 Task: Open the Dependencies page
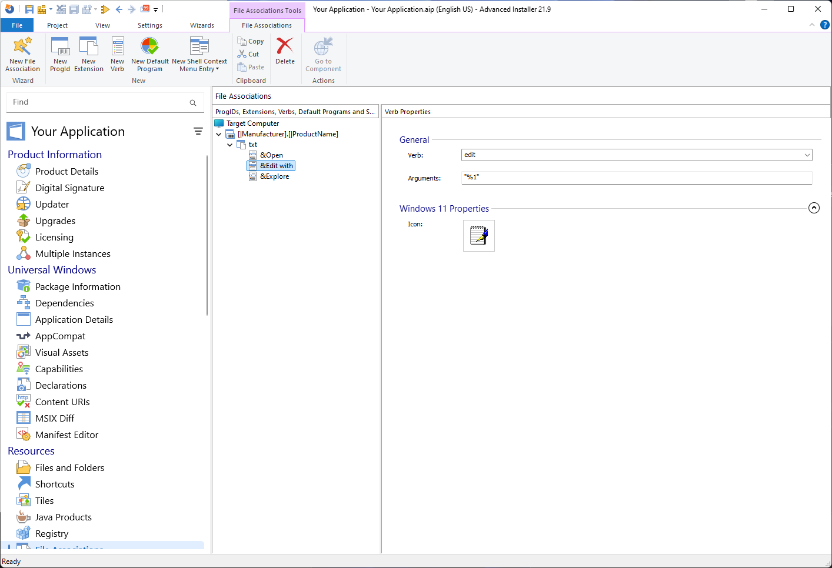65,303
